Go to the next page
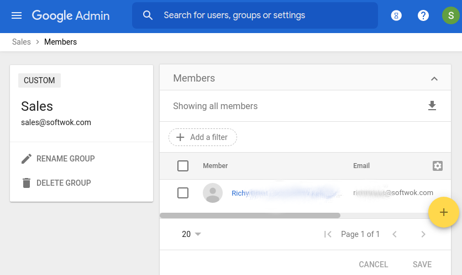The image size is (462, 275). pyautogui.click(x=423, y=234)
